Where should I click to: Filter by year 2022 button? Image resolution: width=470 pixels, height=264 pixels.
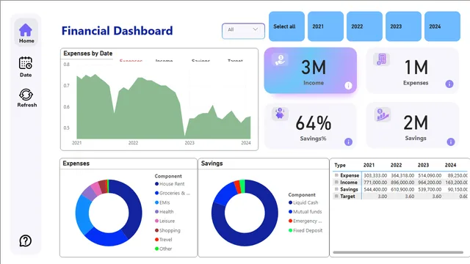point(364,26)
